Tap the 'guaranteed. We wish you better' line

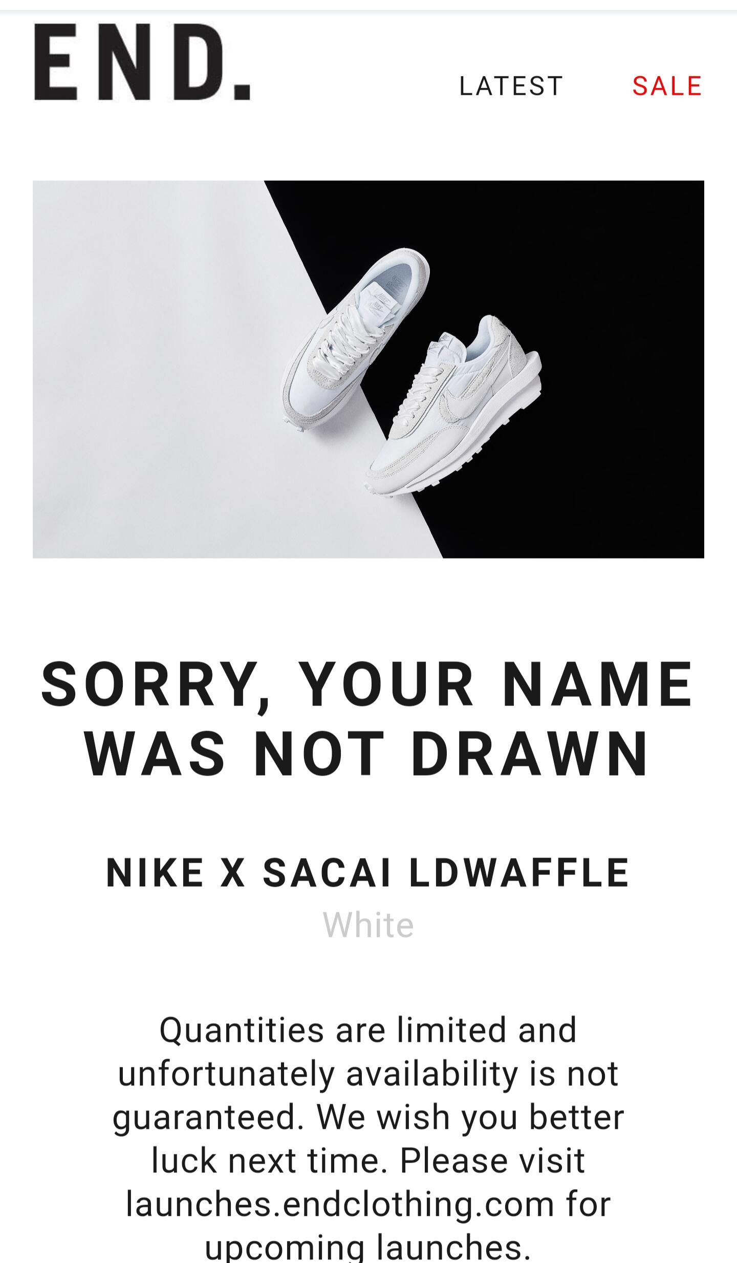click(x=368, y=1118)
